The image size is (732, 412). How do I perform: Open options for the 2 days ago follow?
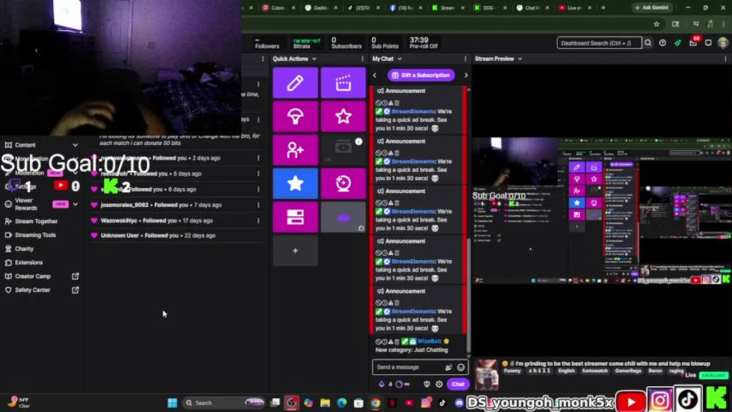click(258, 158)
